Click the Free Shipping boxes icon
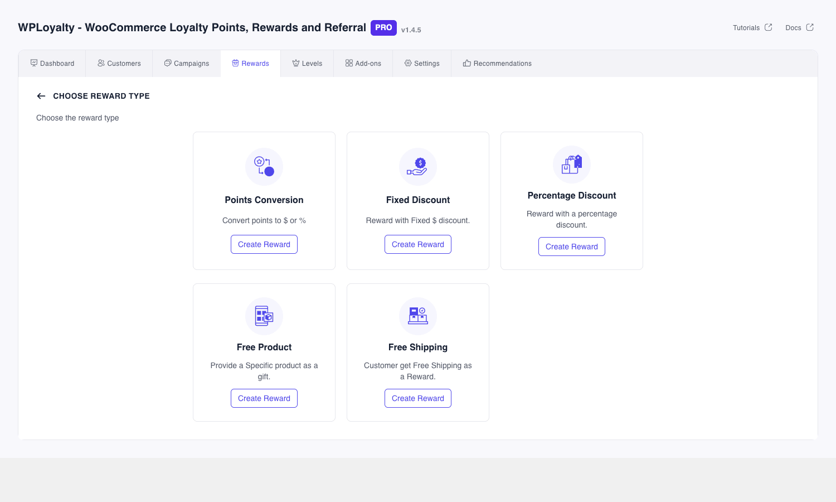Viewport: 836px width, 502px height. click(418, 316)
